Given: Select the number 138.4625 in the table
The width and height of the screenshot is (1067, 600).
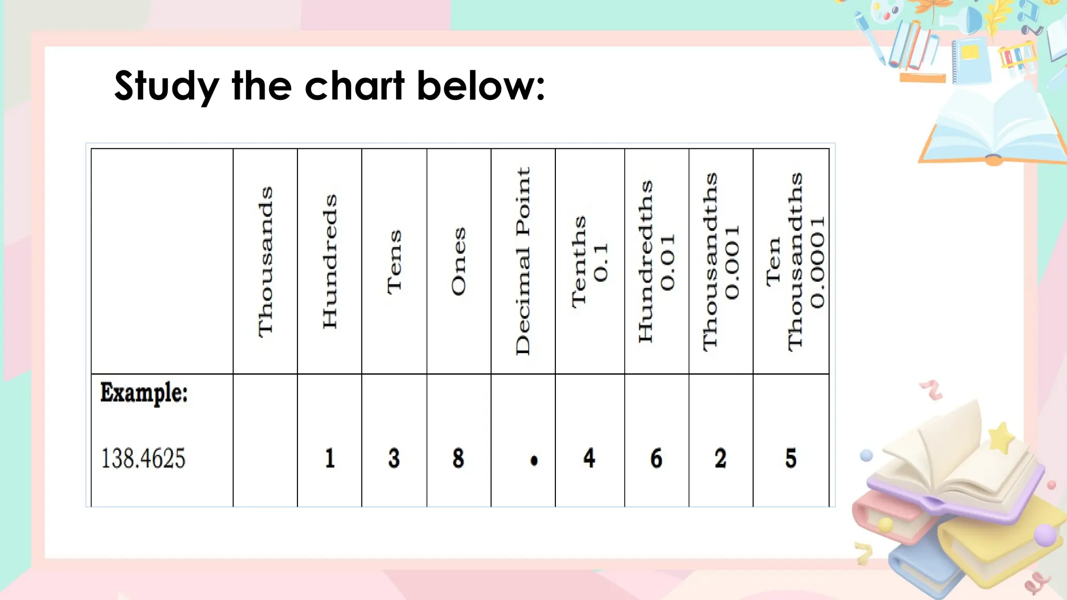Looking at the screenshot, I should [143, 458].
